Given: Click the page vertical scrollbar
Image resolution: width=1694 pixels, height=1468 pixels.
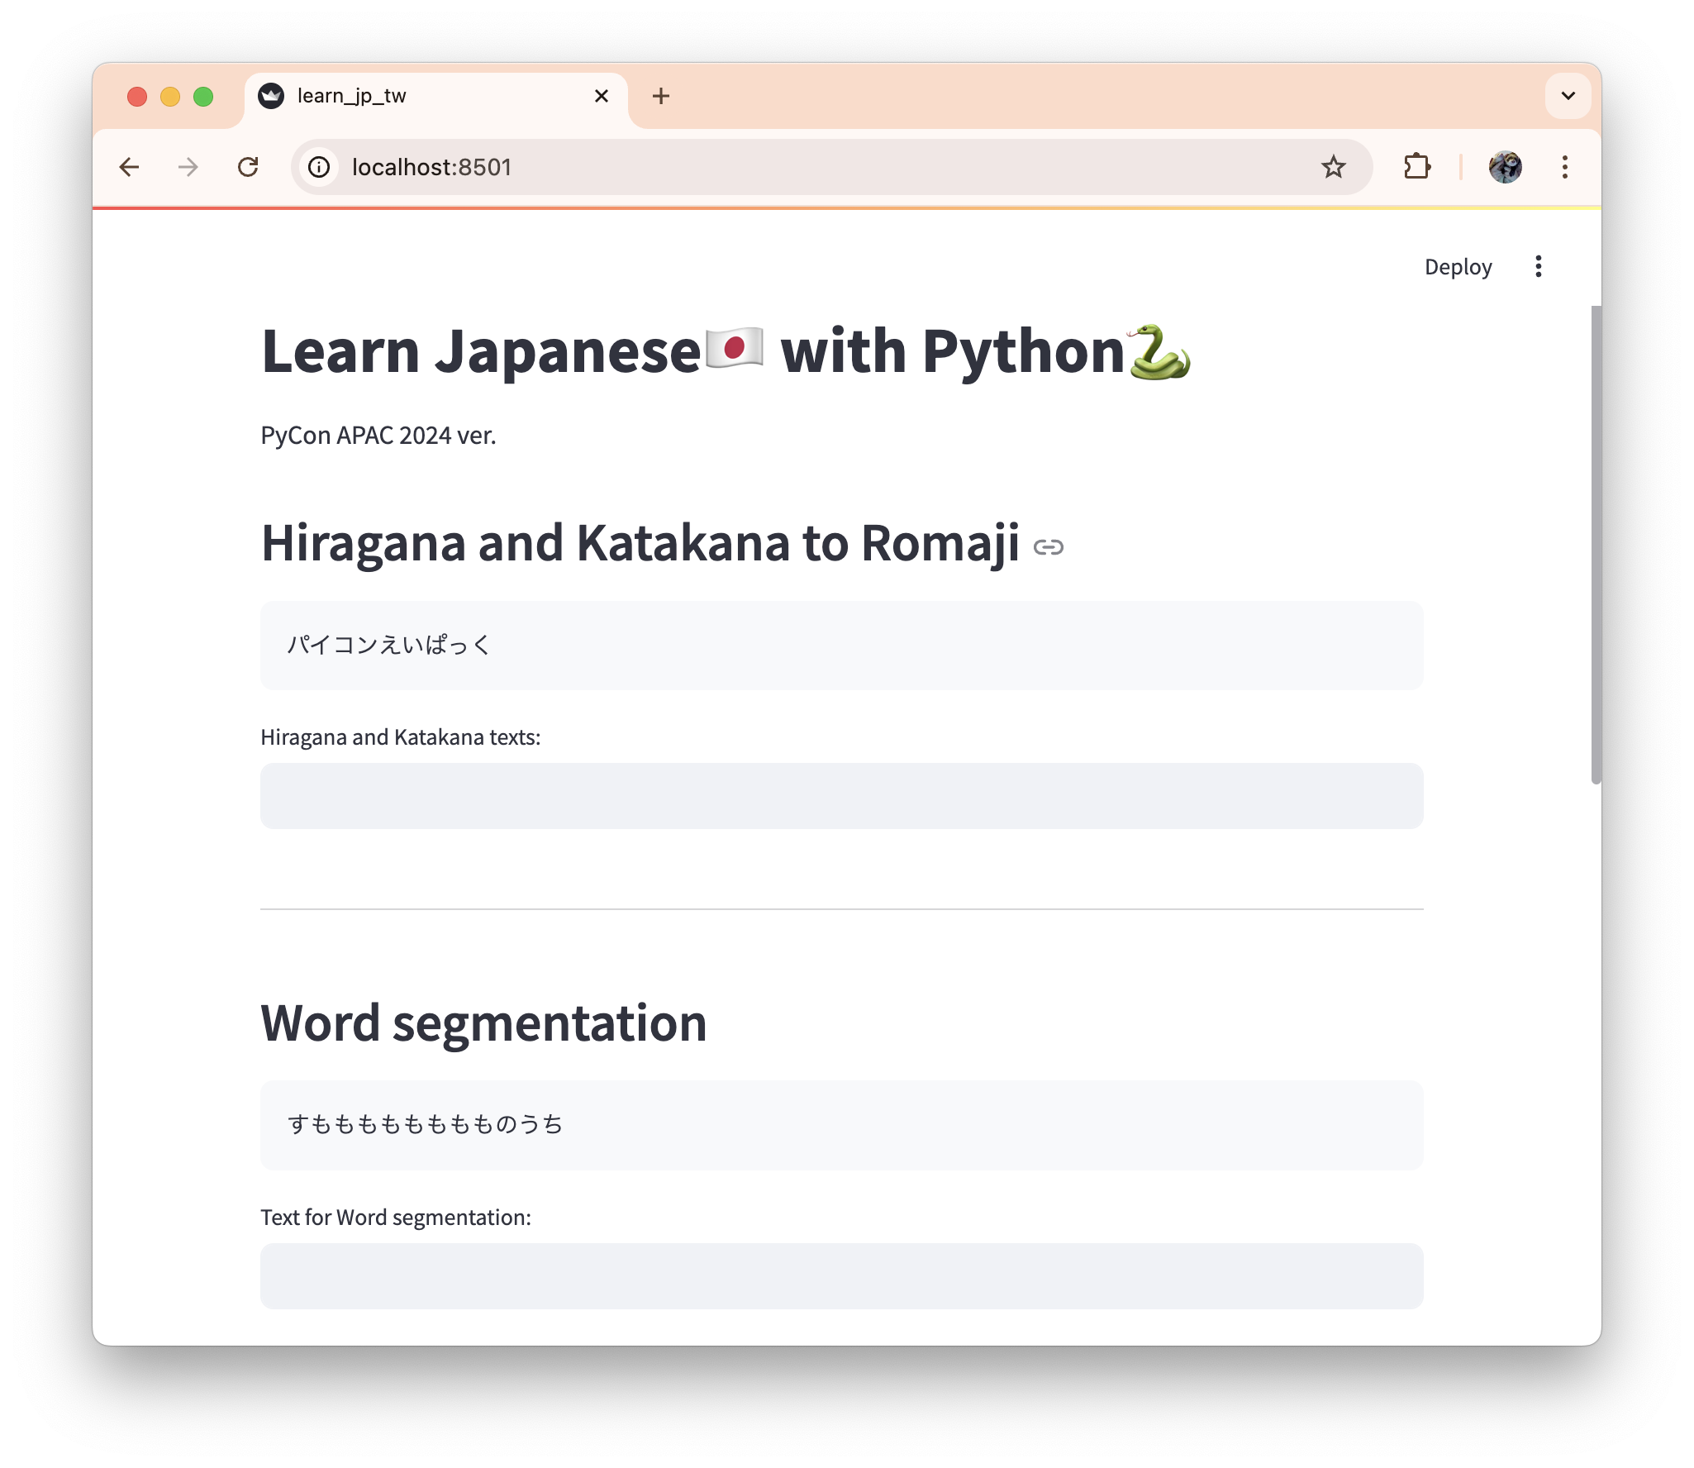Looking at the screenshot, I should [1596, 546].
